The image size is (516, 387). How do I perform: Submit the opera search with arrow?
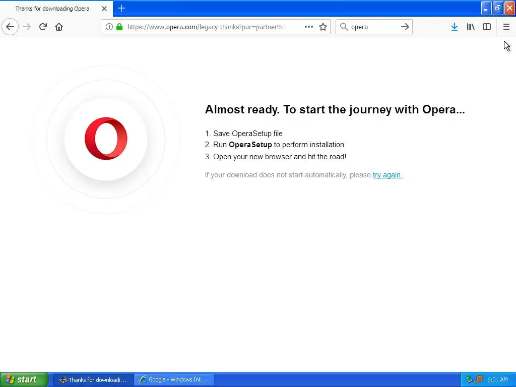(405, 27)
